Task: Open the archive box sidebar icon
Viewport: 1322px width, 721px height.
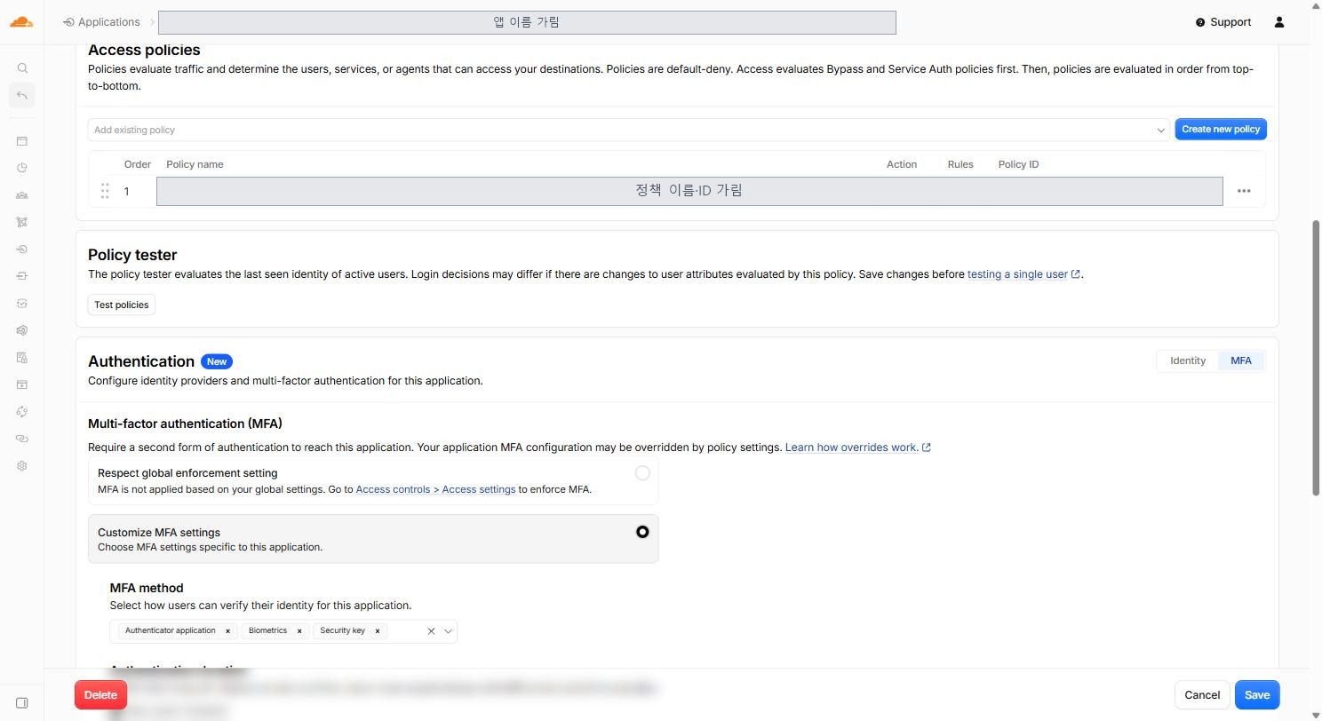Action: point(22,384)
